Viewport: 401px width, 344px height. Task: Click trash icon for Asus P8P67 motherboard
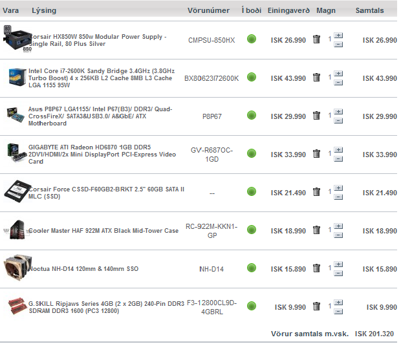[x=316, y=116]
